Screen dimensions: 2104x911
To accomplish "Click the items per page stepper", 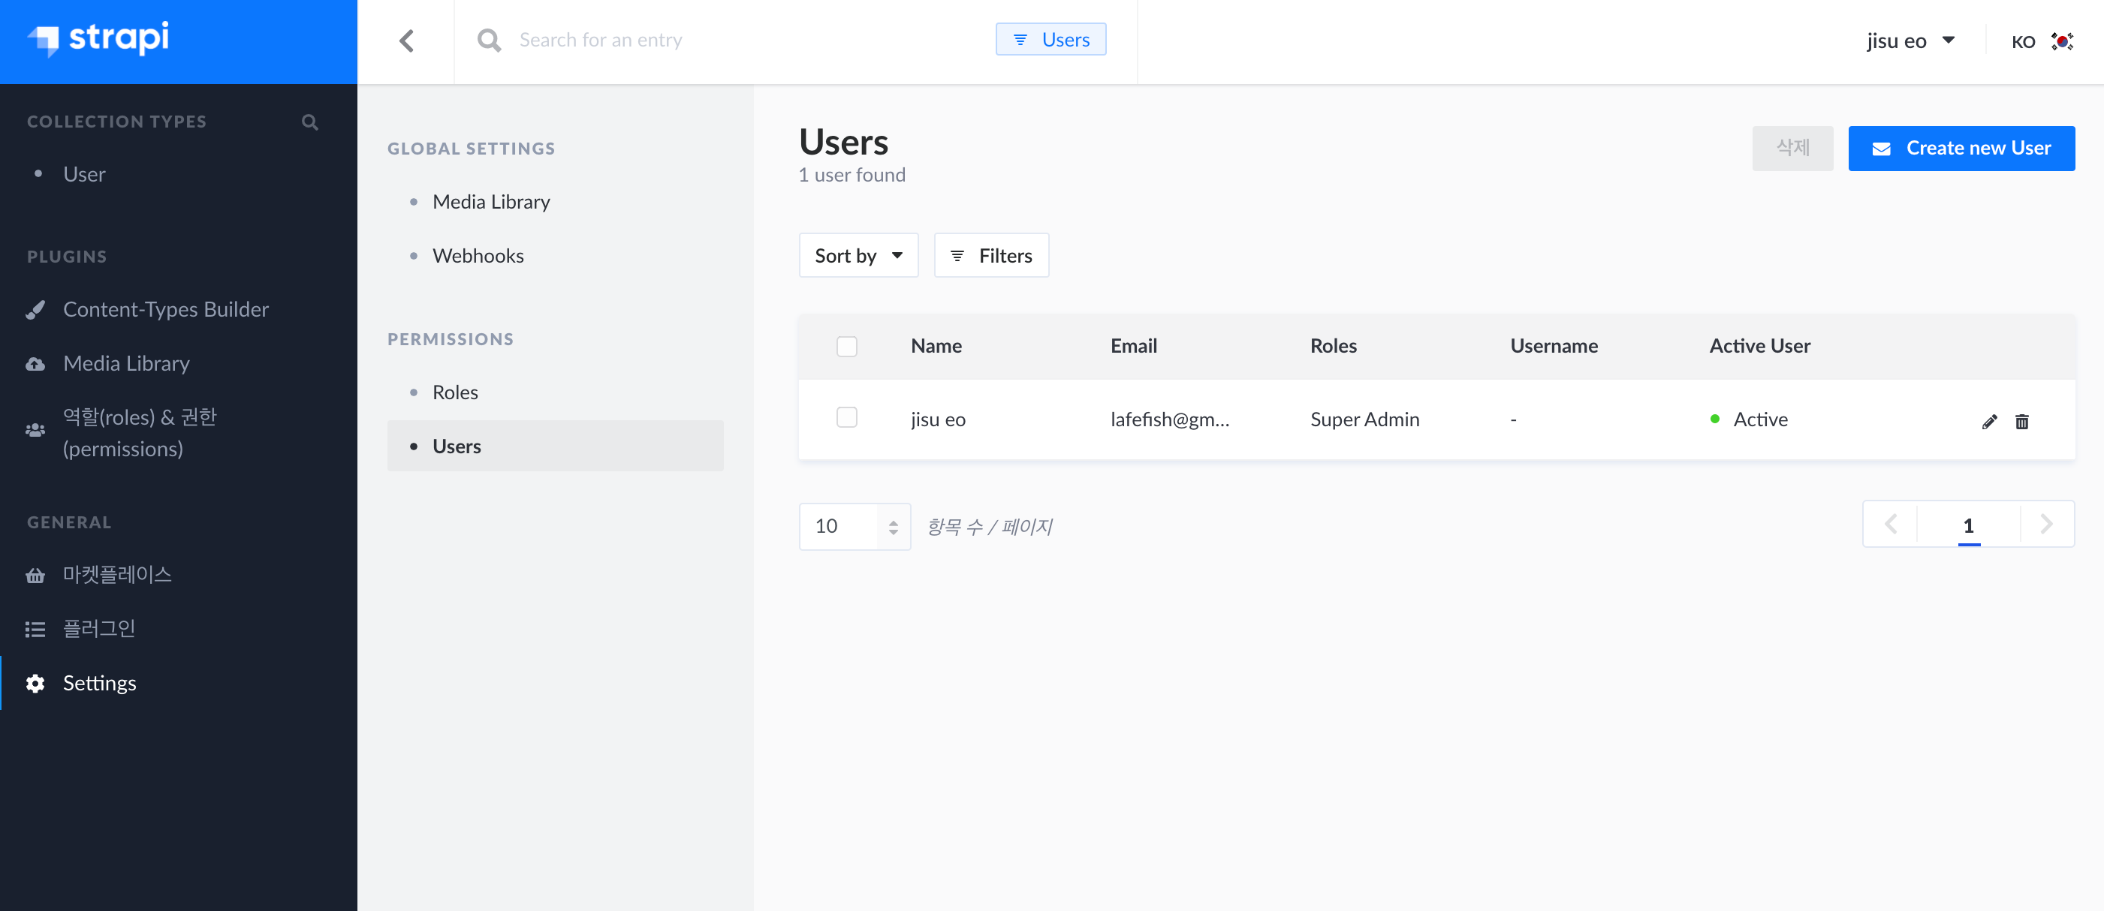I will 893,527.
